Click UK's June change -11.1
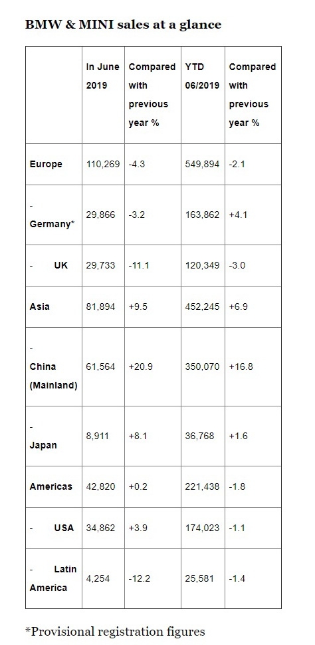Viewport: 315px width, 645px height. 139,265
